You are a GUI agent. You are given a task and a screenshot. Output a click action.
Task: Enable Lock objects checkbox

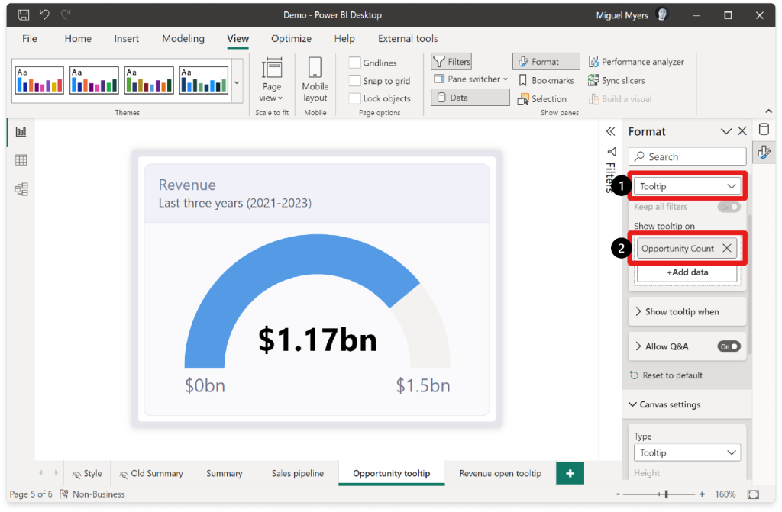point(354,98)
